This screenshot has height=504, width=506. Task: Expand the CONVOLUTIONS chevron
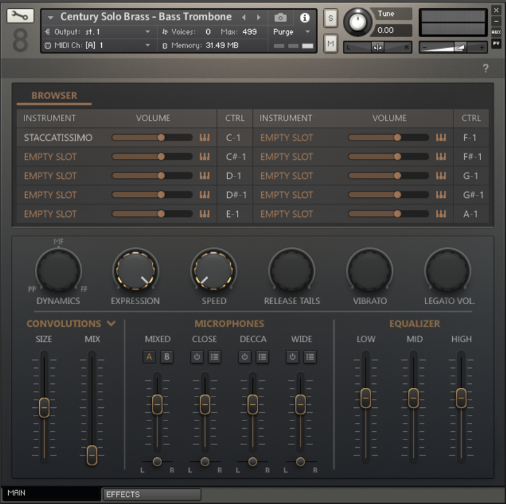[111, 323]
